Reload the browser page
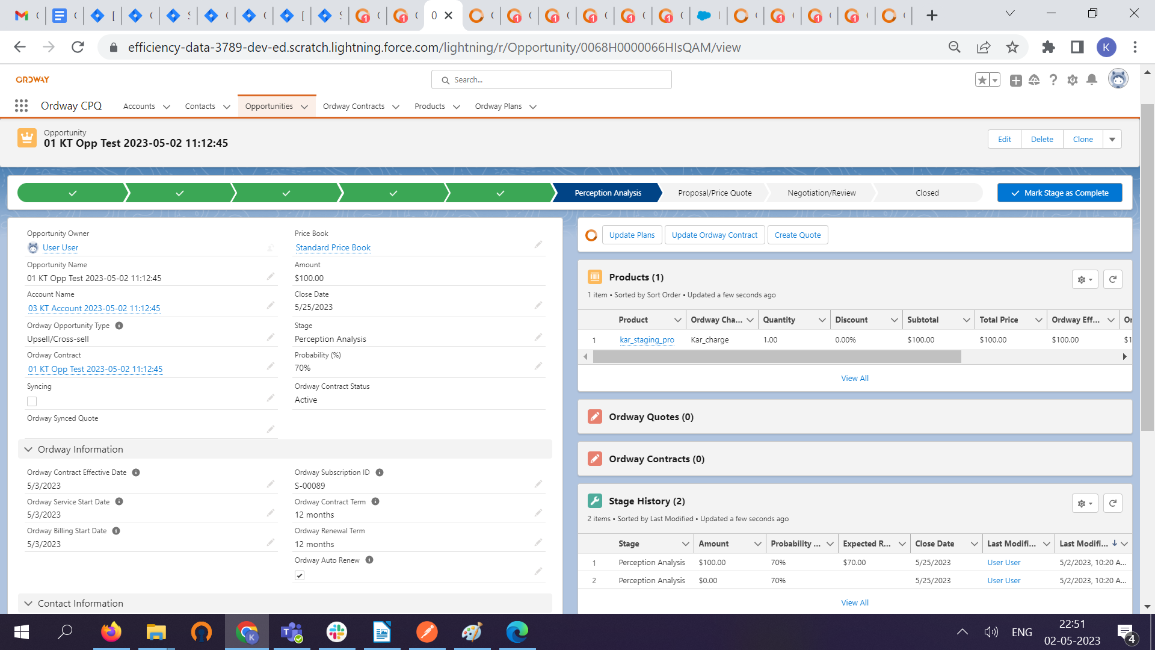Image resolution: width=1155 pixels, height=650 pixels. pos(78,47)
